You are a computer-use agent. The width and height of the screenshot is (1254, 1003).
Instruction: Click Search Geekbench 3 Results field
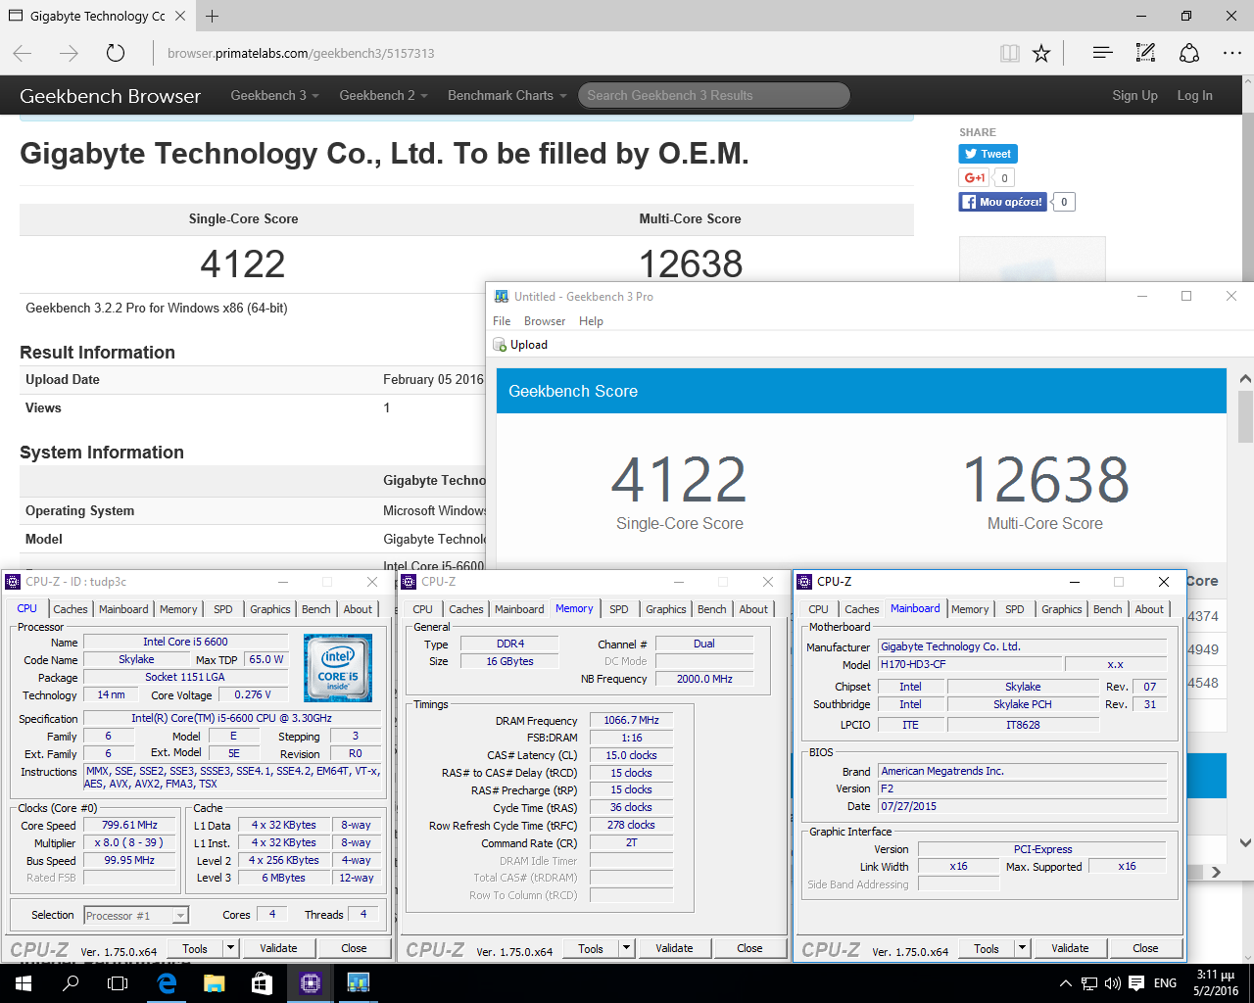coord(713,95)
